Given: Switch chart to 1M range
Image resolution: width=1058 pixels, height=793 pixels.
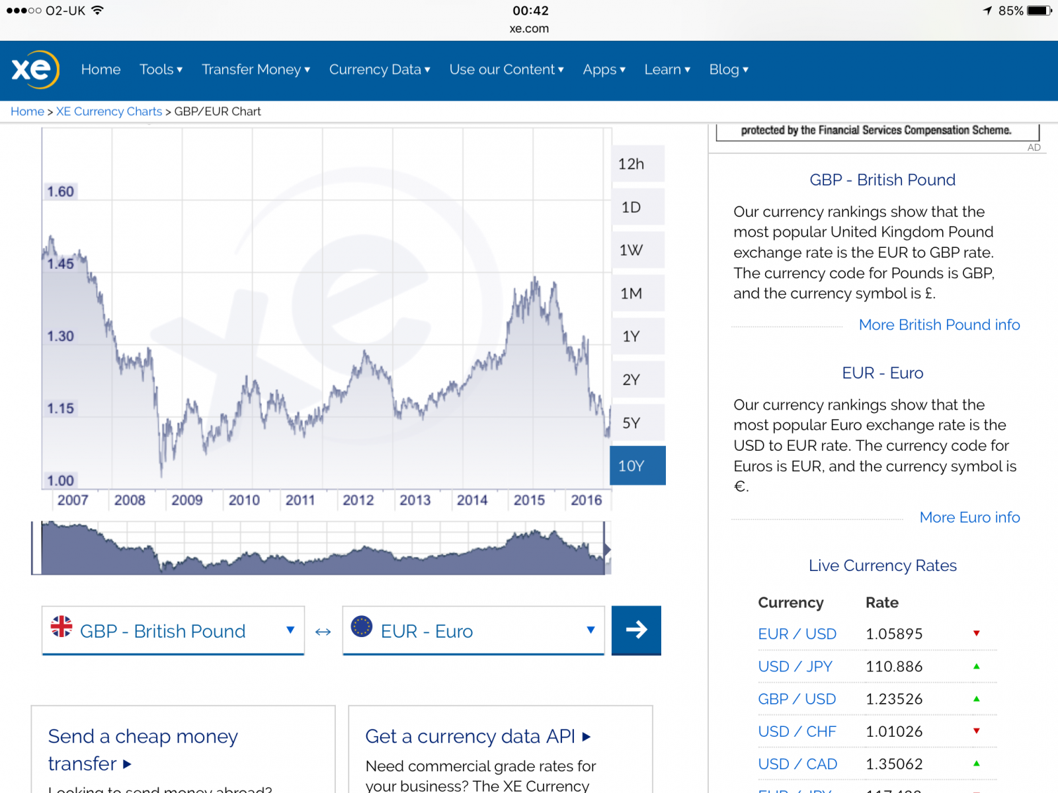Looking at the screenshot, I should point(637,293).
